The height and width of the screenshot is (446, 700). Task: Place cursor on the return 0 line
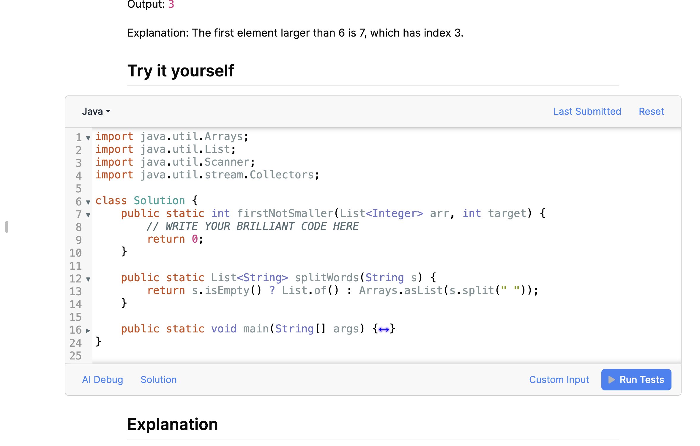[175, 239]
